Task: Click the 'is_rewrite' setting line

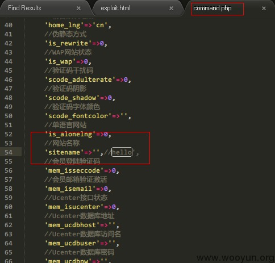Action: (x=76, y=43)
